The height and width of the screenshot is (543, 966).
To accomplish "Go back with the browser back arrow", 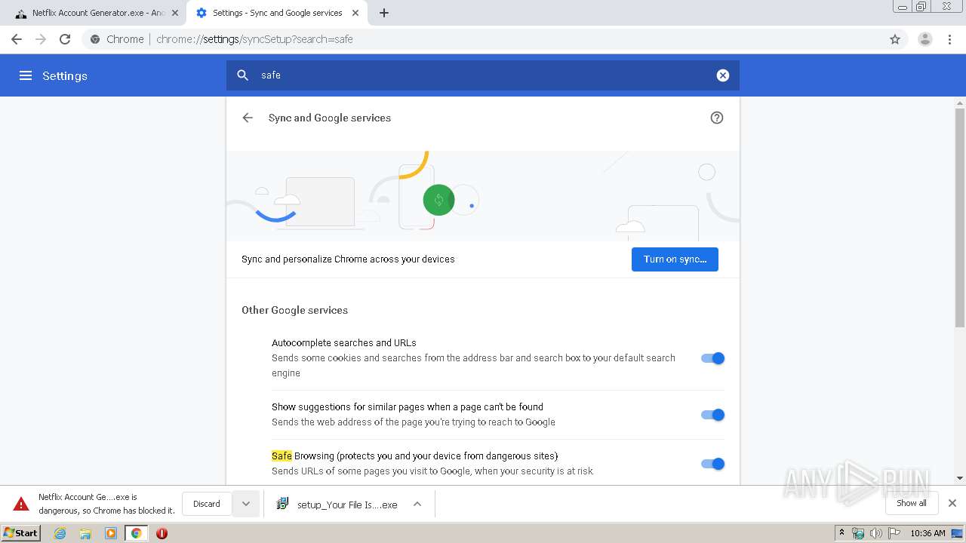I will point(17,39).
